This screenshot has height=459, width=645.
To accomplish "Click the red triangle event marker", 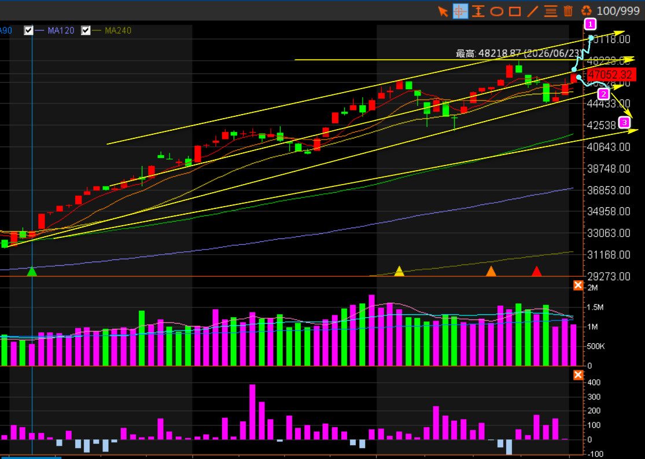I will coord(536,271).
